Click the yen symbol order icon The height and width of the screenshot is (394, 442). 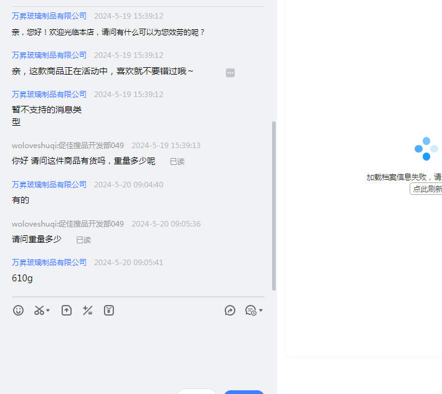tap(109, 310)
